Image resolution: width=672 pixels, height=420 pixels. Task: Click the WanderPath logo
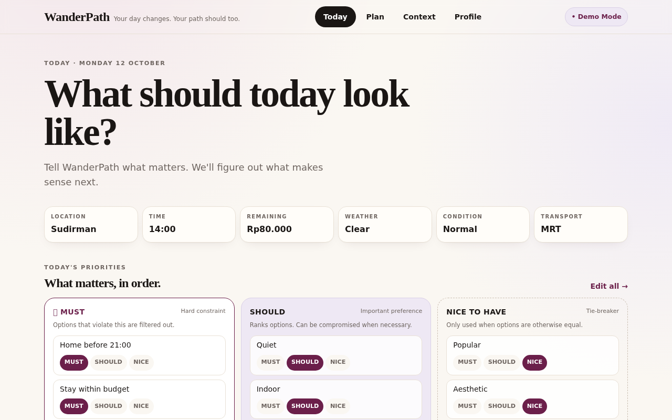coord(77,17)
